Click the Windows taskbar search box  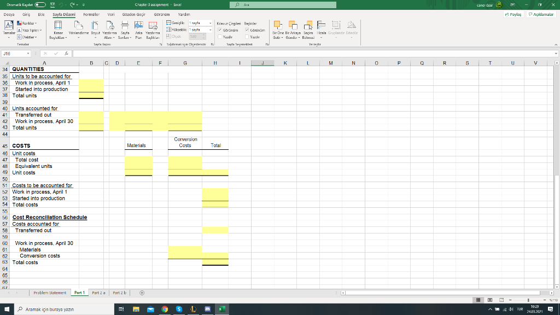coord(65,309)
